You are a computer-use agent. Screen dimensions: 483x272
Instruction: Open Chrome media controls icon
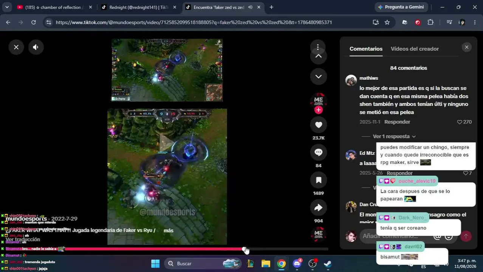449,22
